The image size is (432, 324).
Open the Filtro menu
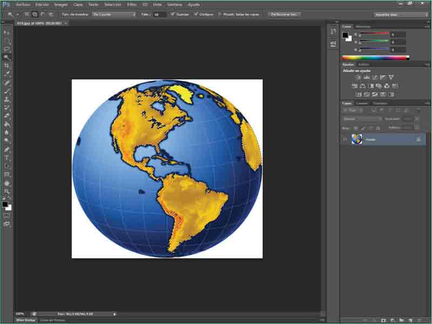pyautogui.click(x=132, y=4)
